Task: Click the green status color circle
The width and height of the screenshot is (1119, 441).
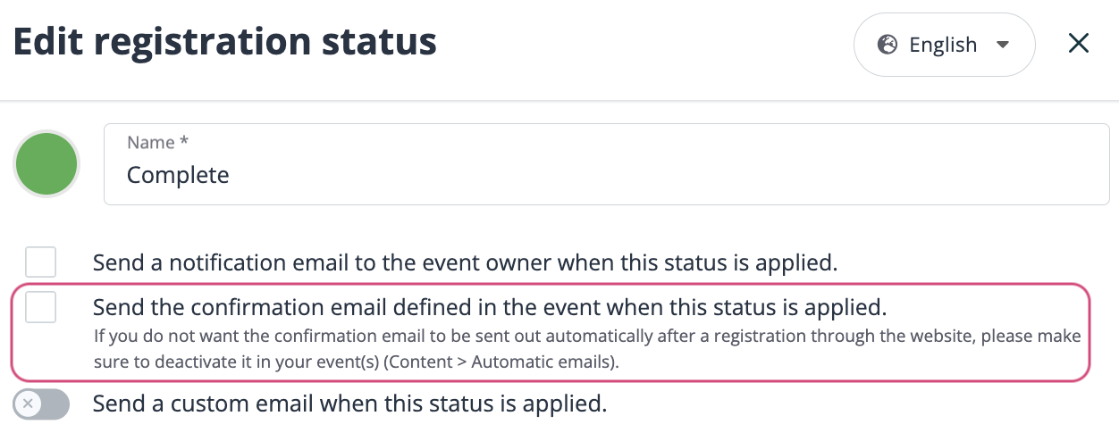Action: (46, 164)
